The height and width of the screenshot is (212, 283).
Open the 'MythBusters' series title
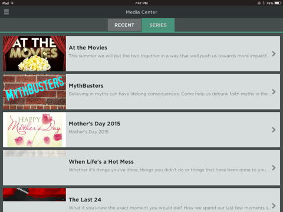coord(86,86)
